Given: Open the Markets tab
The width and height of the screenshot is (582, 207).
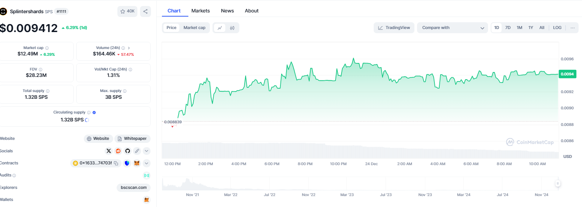Looking at the screenshot, I should (200, 11).
